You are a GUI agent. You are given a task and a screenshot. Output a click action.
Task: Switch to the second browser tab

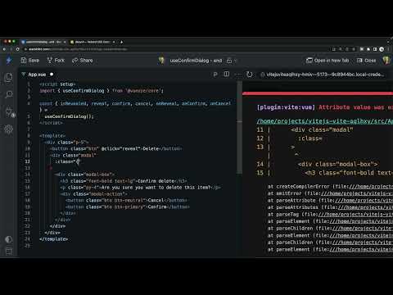[93, 42]
